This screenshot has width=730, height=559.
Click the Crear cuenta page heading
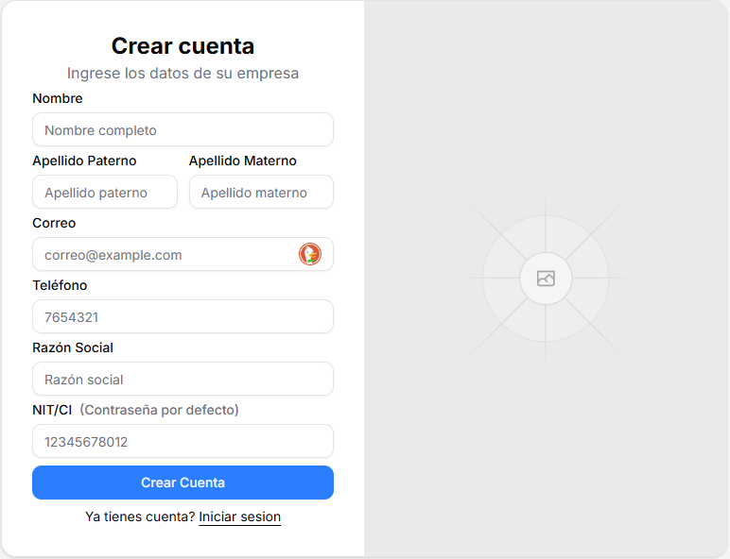click(x=182, y=45)
